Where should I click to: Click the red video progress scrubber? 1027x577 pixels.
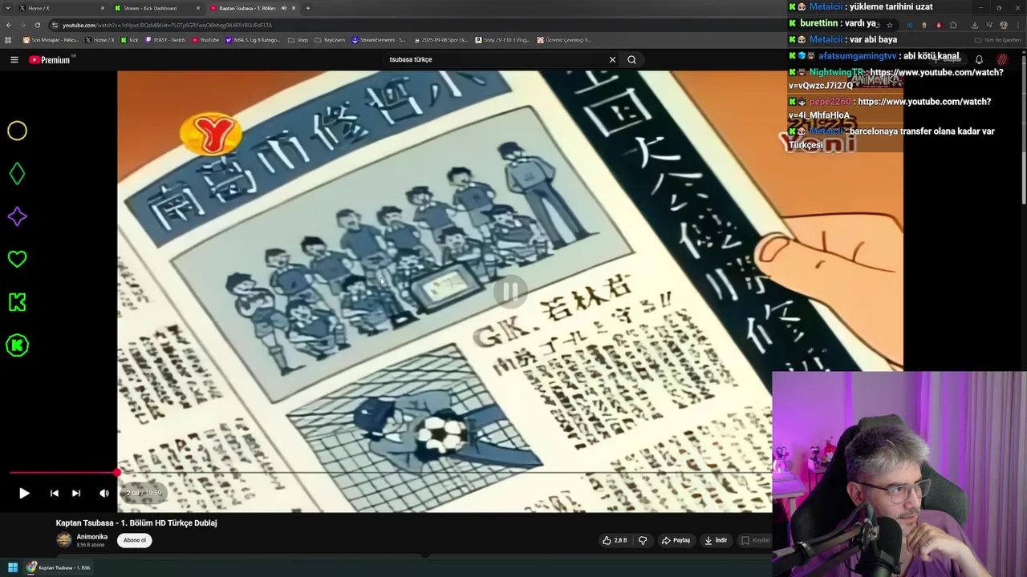pos(118,473)
